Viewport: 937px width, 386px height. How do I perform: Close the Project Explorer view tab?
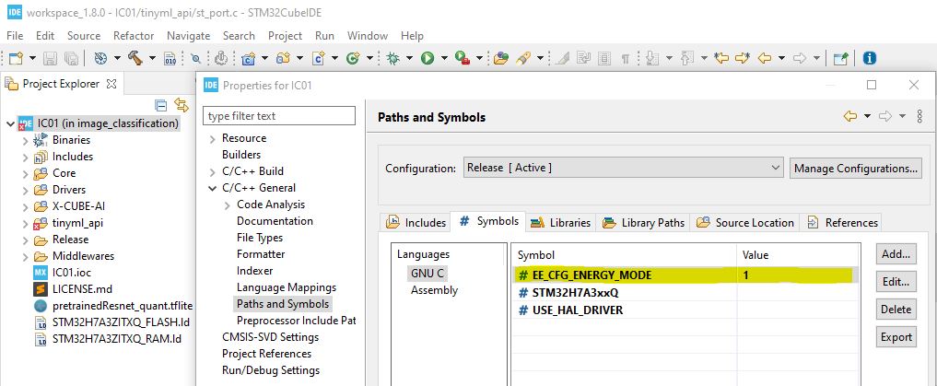click(111, 84)
